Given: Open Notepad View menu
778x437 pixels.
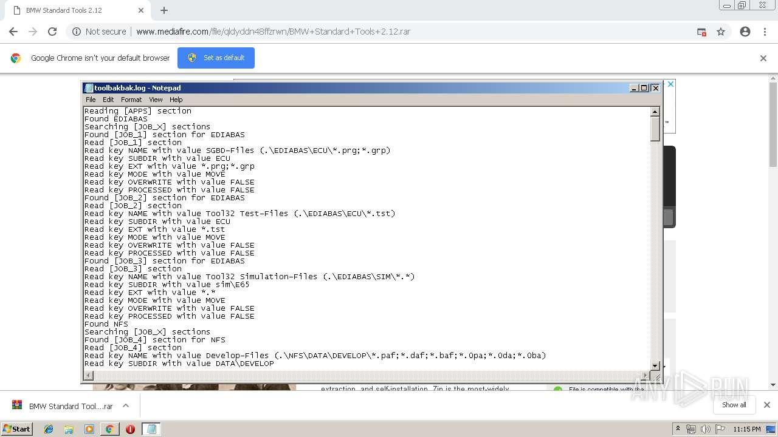Looking at the screenshot, I should pos(156,100).
